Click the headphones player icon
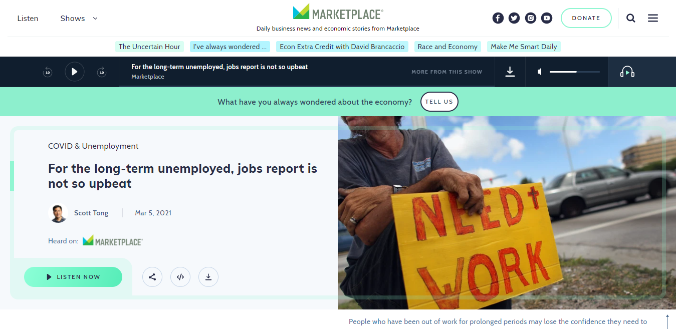 click(x=627, y=72)
